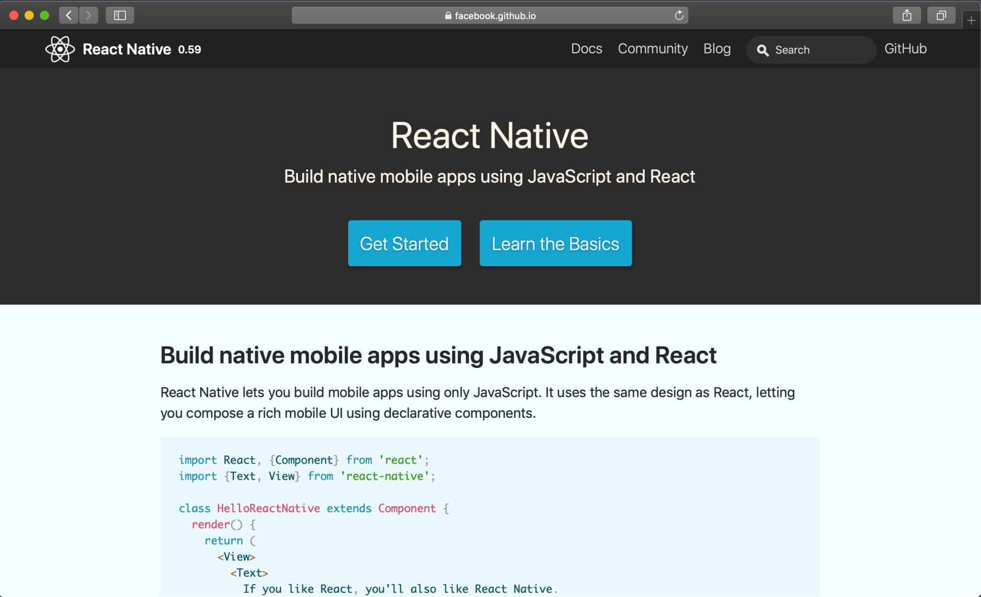Click the Learn the Basics button

coord(555,243)
